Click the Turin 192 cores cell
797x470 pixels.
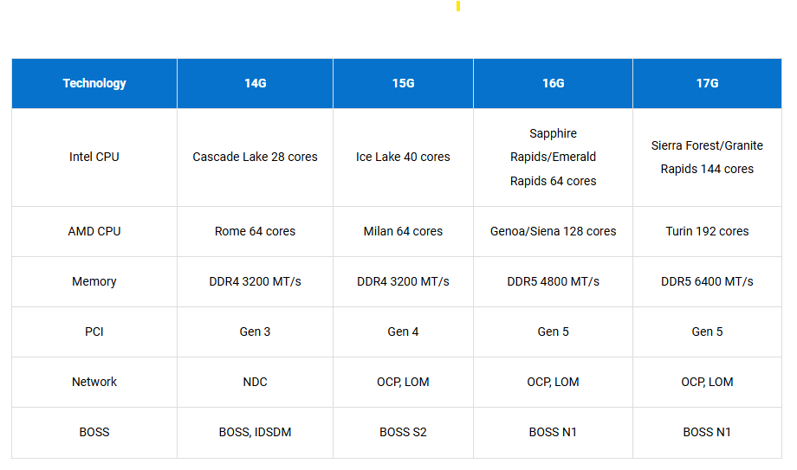click(x=707, y=232)
